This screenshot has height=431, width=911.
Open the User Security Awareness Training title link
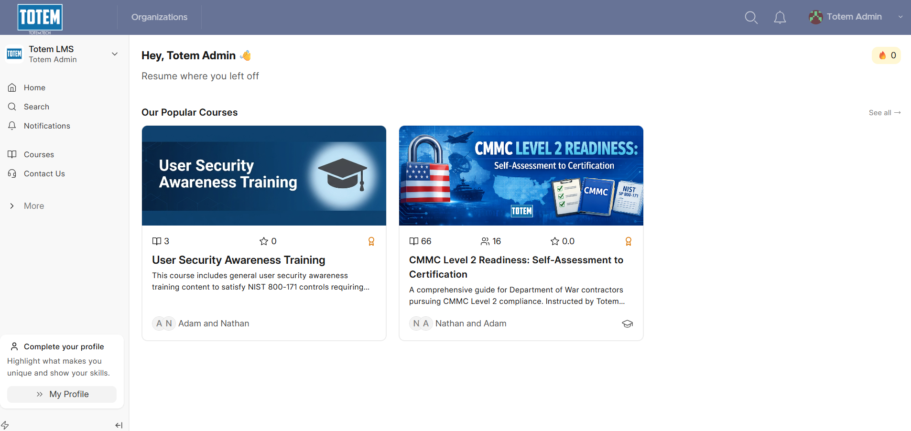[239, 260]
